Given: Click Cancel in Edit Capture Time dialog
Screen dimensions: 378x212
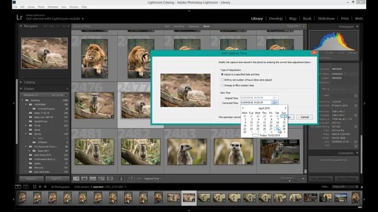Looking at the screenshot, I should tap(305, 117).
